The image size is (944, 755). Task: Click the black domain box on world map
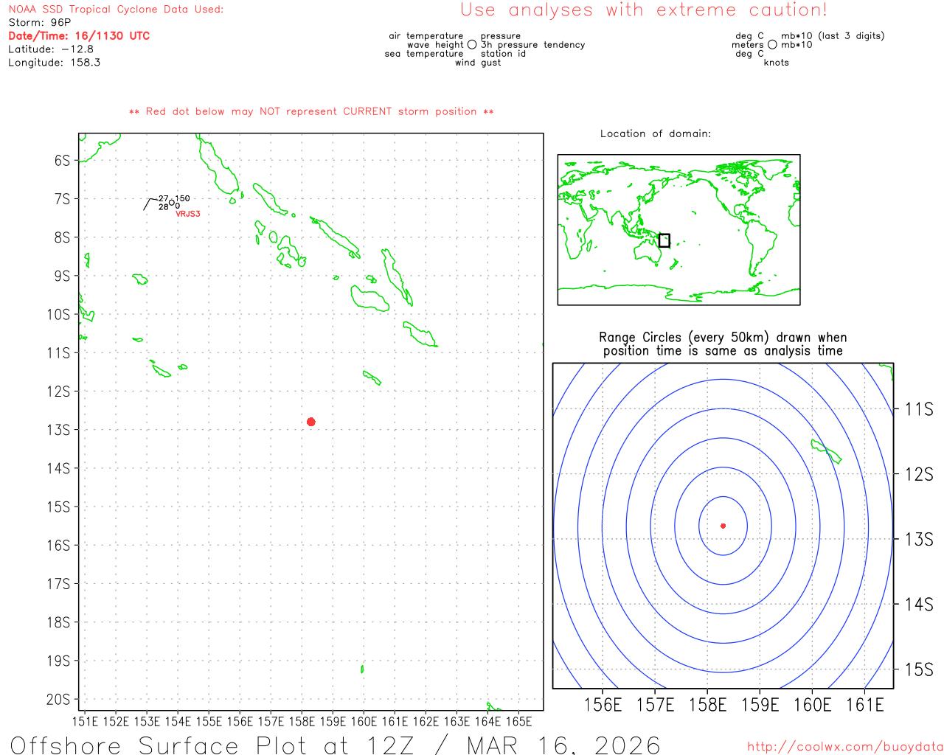(x=664, y=240)
